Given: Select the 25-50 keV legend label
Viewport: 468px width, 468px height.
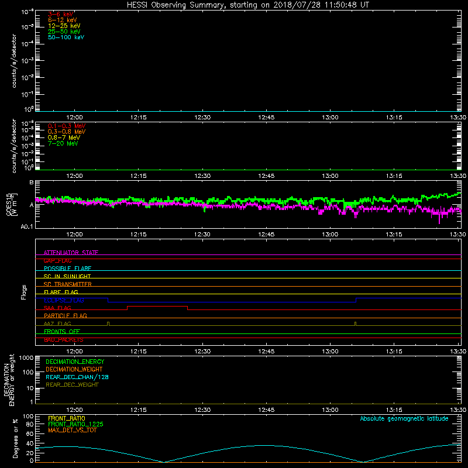Looking at the screenshot, I should click(64, 32).
